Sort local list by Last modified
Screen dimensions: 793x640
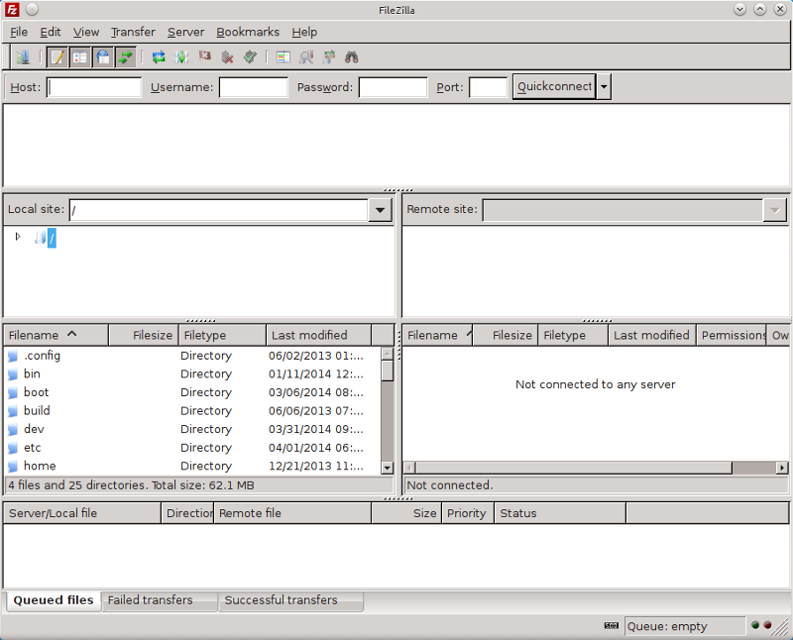click(318, 335)
